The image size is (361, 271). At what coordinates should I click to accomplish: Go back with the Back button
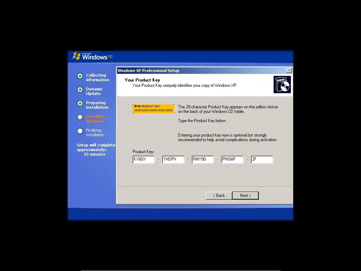219,195
